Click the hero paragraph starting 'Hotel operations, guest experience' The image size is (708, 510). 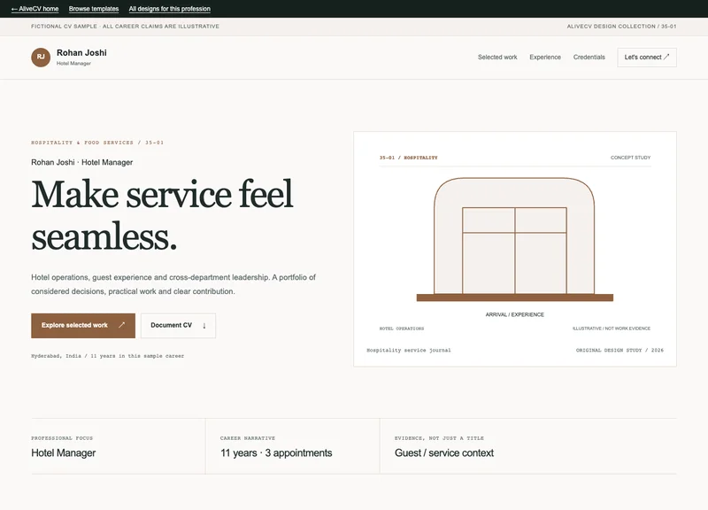(x=173, y=284)
